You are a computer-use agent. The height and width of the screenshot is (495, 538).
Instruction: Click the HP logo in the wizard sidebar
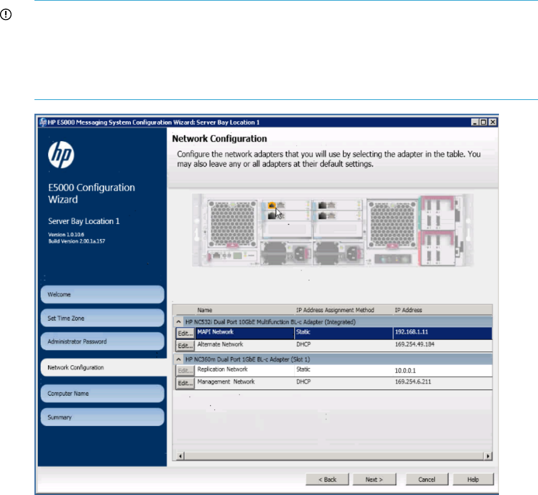coord(61,155)
